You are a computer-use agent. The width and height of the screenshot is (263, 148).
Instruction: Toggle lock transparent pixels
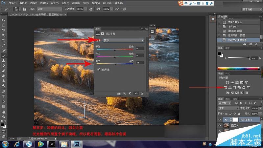click(x=226, y=114)
